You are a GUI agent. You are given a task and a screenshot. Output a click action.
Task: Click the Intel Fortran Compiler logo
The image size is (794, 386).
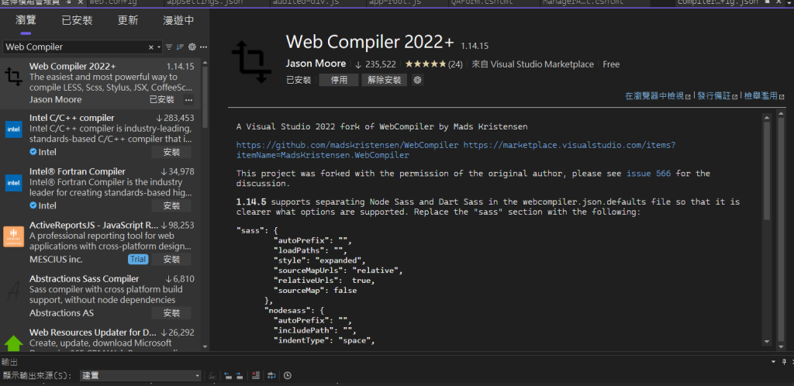(x=14, y=183)
